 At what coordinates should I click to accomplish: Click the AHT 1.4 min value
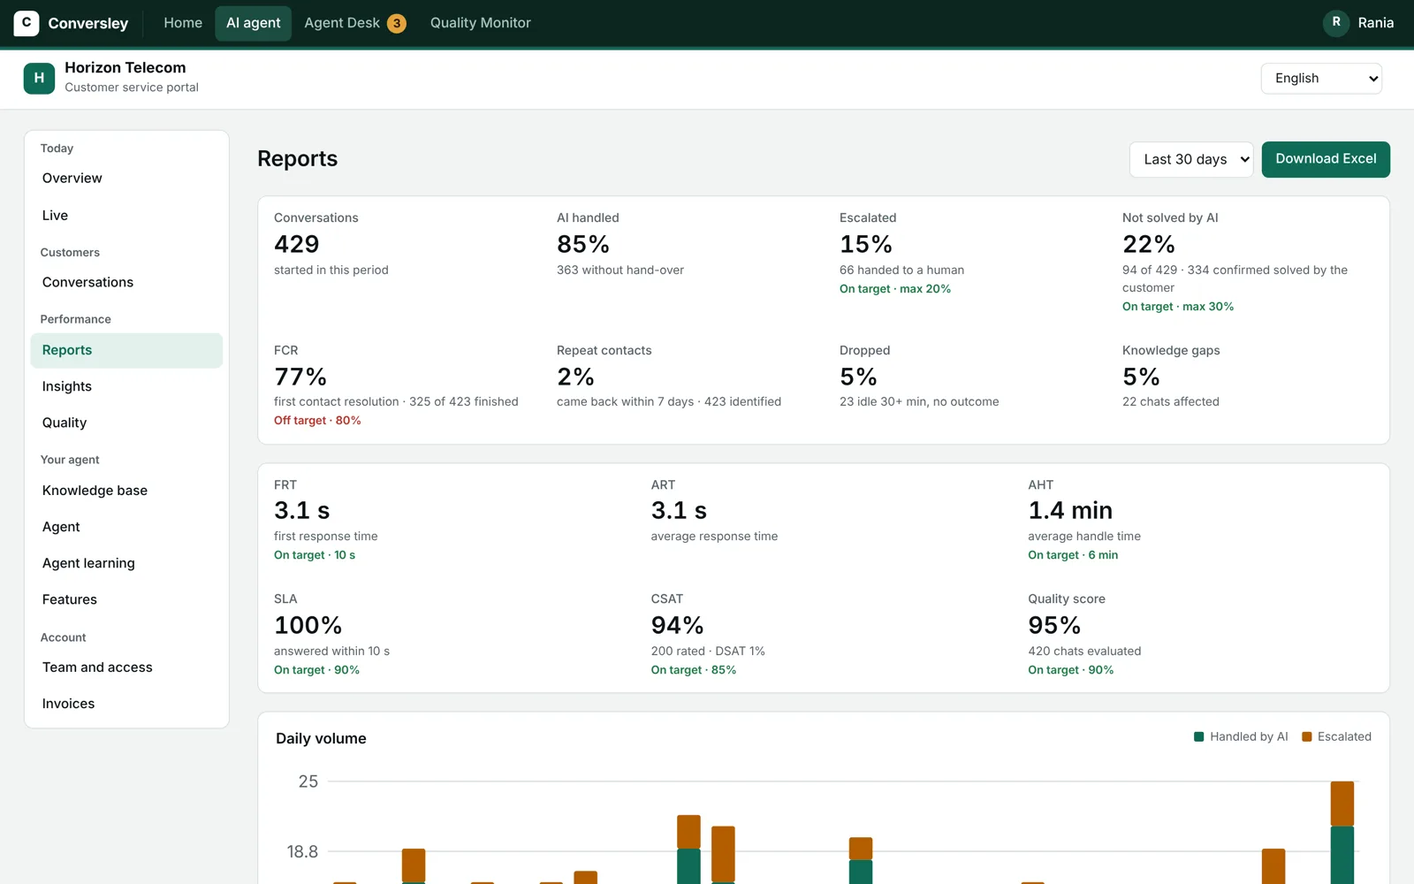(x=1070, y=511)
